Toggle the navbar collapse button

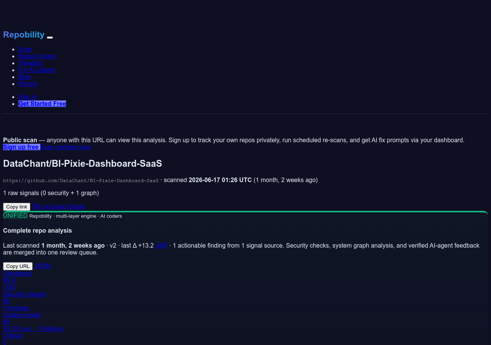50,37
